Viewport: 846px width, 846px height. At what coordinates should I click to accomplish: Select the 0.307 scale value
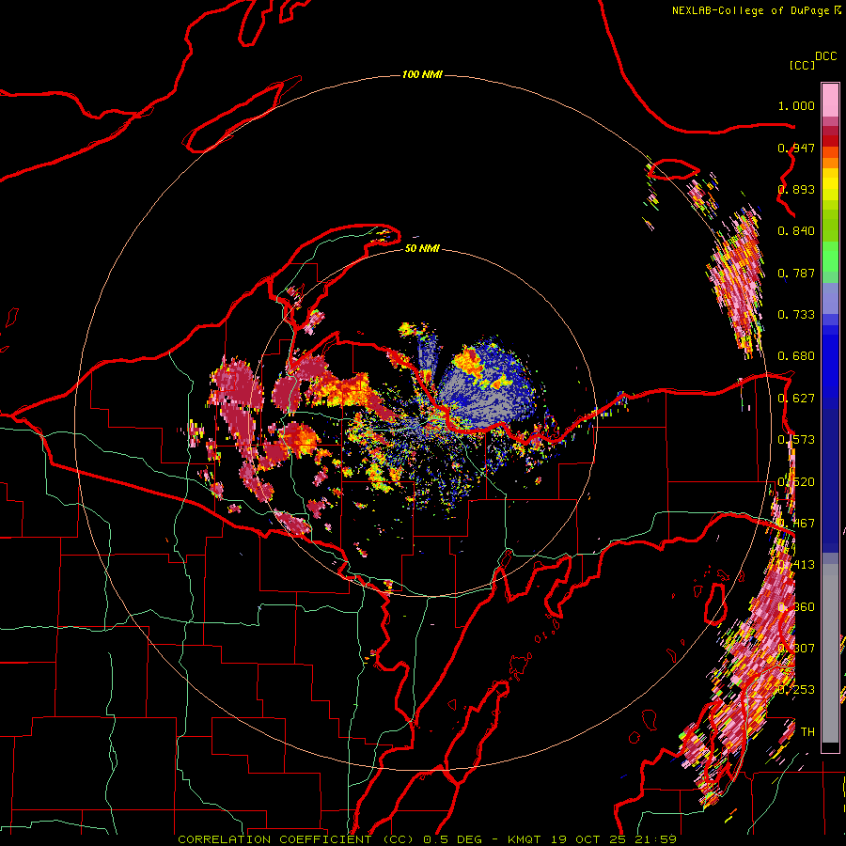pyautogui.click(x=796, y=649)
